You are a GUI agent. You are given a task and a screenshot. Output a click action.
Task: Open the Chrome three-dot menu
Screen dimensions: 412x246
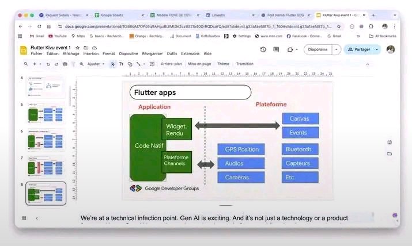[x=394, y=26]
